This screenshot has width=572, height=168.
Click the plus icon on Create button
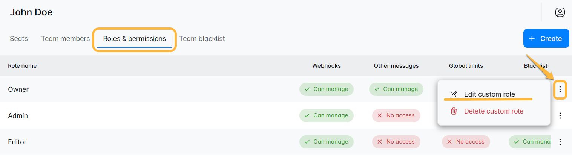[x=532, y=39]
